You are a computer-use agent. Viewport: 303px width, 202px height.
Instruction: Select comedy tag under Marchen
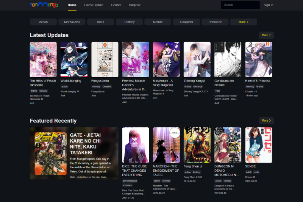[x=166, y=181]
